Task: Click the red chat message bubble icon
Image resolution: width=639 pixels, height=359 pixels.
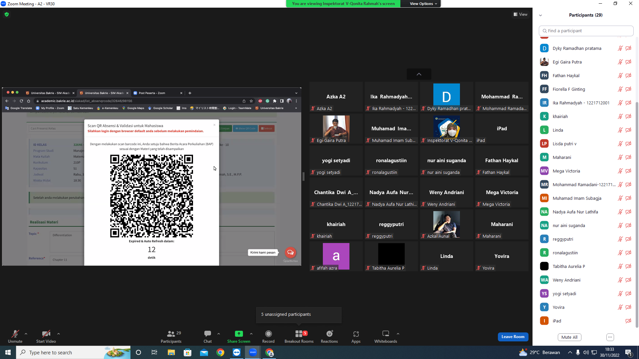Action: point(290,252)
